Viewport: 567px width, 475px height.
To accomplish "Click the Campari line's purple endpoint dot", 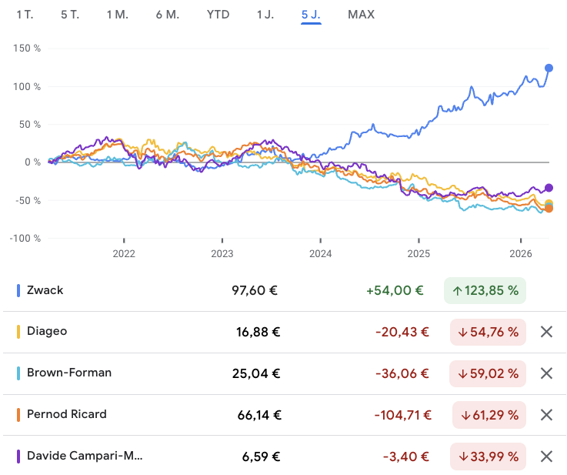I will (549, 188).
